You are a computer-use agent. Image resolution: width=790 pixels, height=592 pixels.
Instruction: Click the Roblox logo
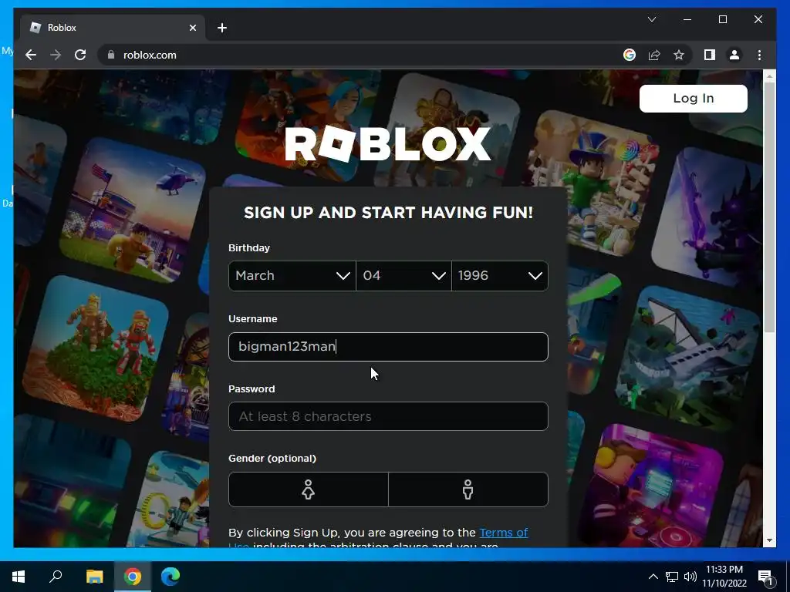(388, 144)
